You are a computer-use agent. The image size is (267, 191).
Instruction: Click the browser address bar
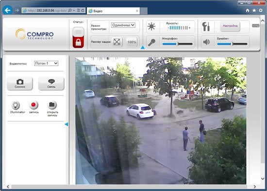45,10
